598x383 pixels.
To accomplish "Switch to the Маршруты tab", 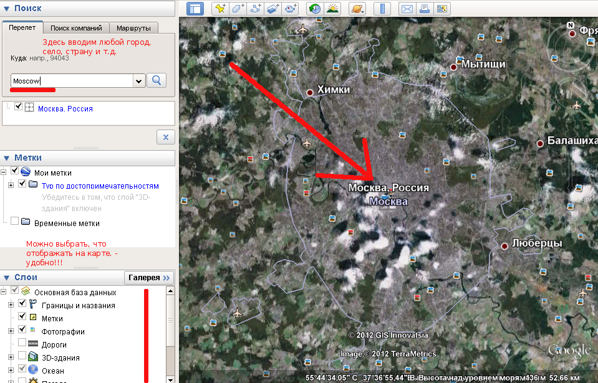I will [x=135, y=28].
